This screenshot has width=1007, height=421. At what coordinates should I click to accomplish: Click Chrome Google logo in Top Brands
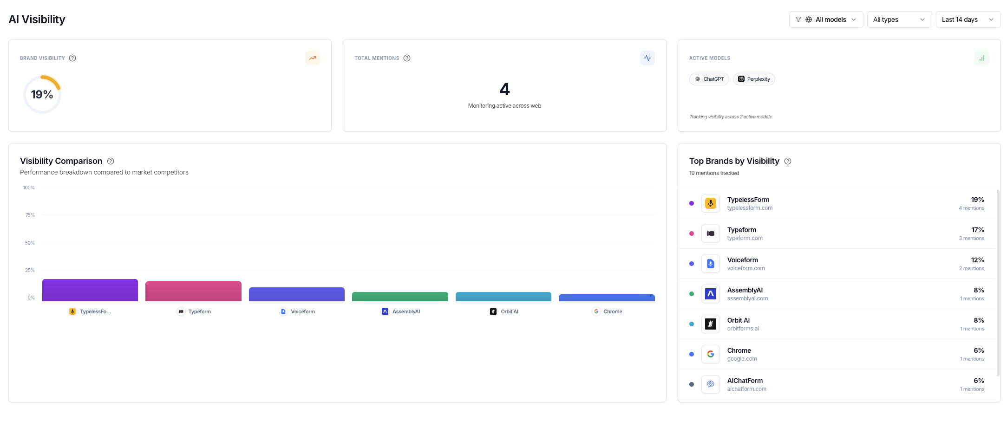(x=711, y=354)
